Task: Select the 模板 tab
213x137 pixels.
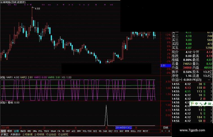Action: click(x=10, y=131)
